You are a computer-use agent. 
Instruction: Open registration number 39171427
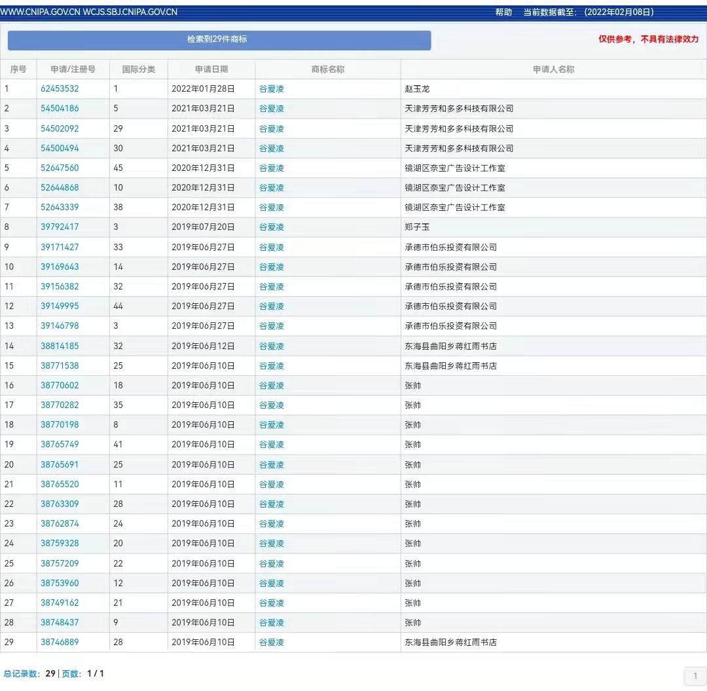click(x=60, y=247)
